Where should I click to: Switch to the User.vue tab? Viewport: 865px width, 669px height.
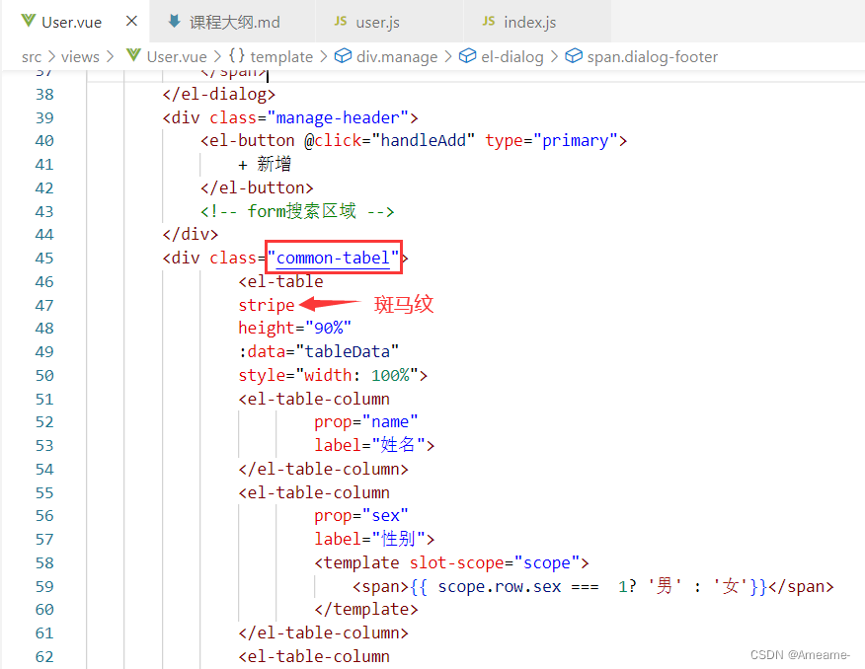coord(76,22)
